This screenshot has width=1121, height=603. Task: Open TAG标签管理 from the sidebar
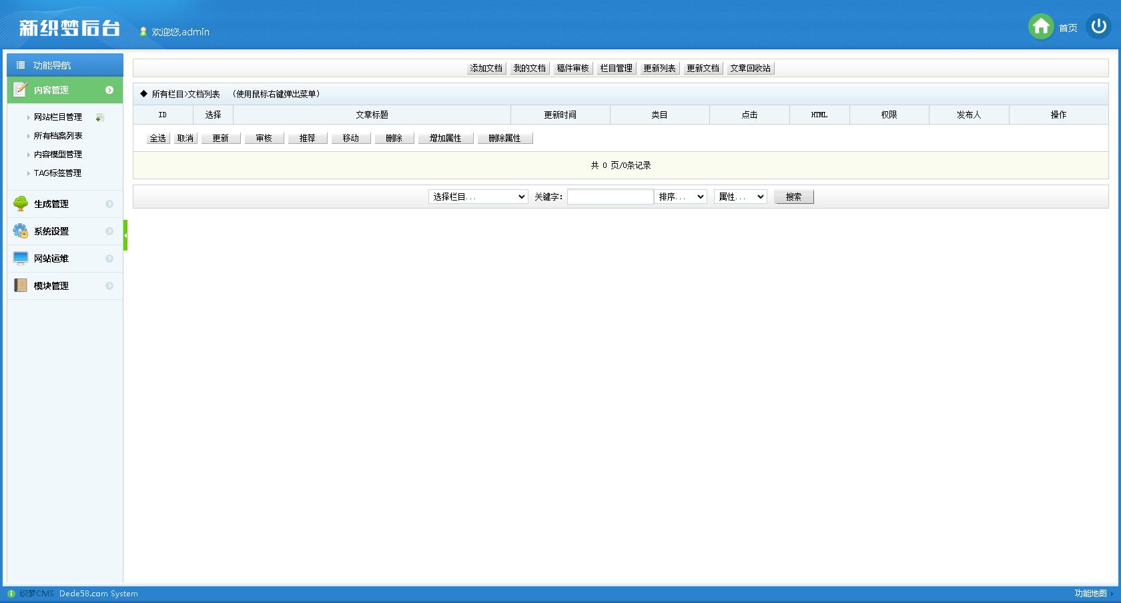[x=57, y=173]
